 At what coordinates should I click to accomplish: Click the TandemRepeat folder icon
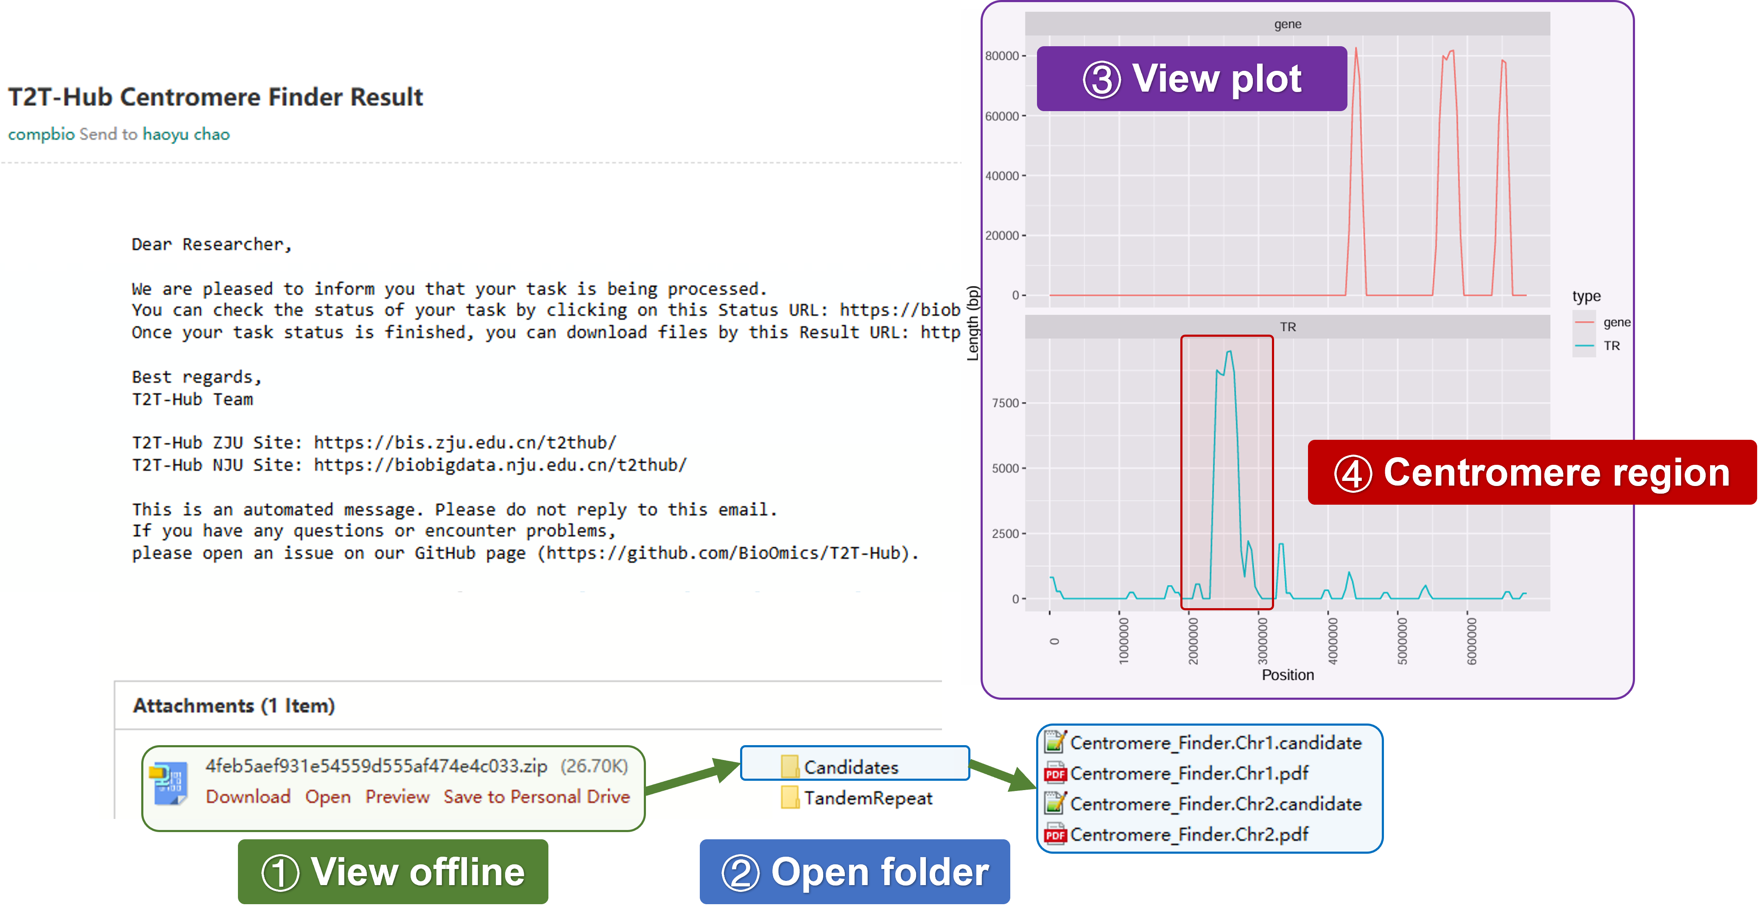click(x=790, y=797)
